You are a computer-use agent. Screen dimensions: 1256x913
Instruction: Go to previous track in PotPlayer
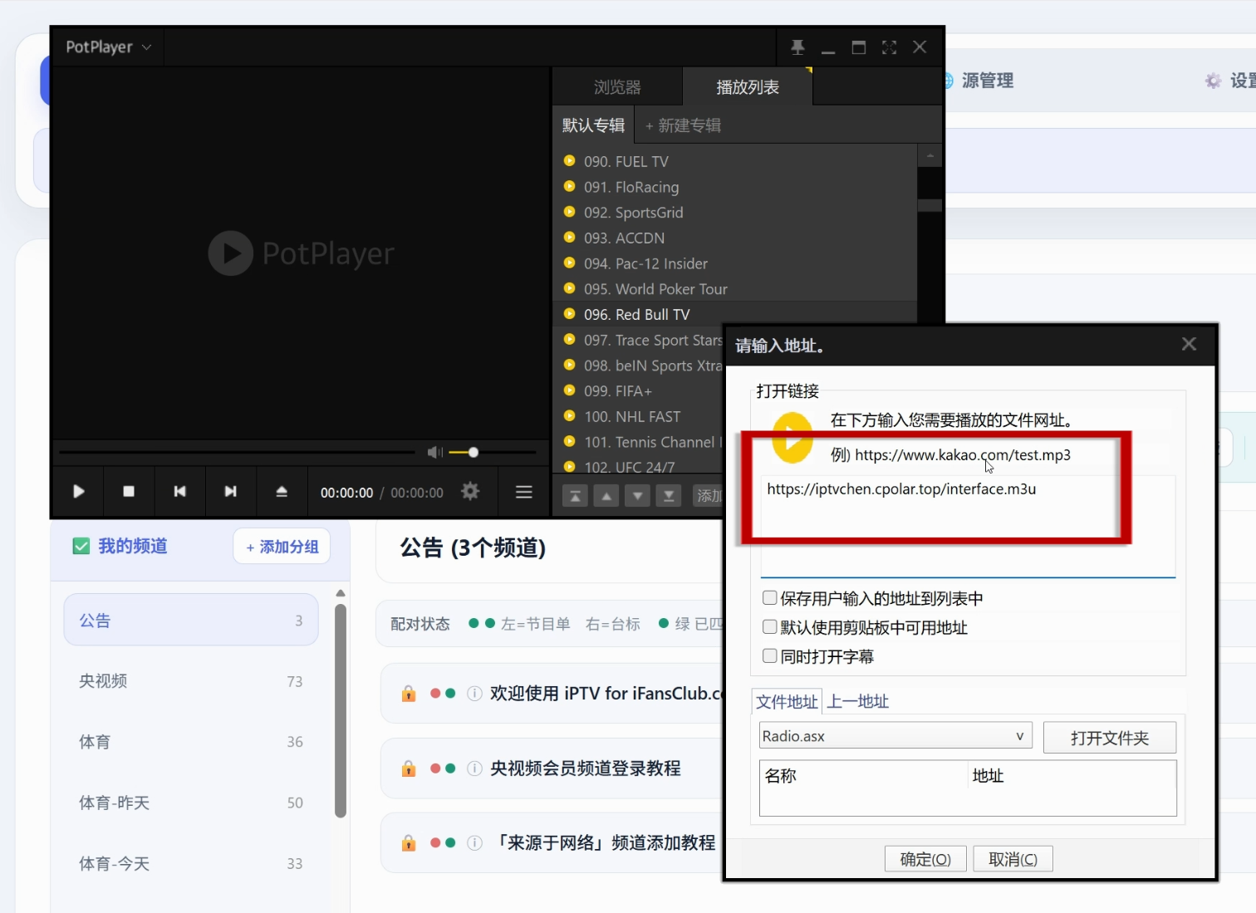point(179,492)
